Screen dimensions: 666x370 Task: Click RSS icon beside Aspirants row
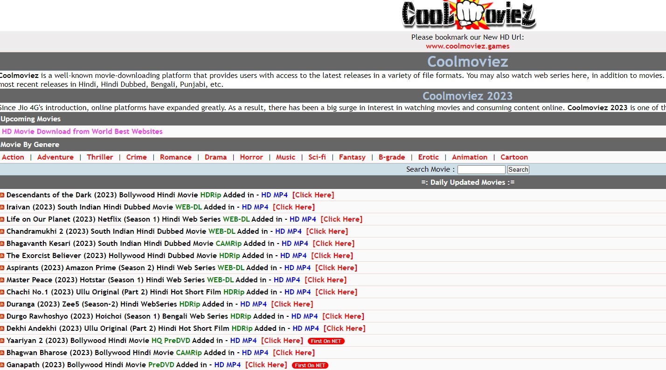coord(2,268)
